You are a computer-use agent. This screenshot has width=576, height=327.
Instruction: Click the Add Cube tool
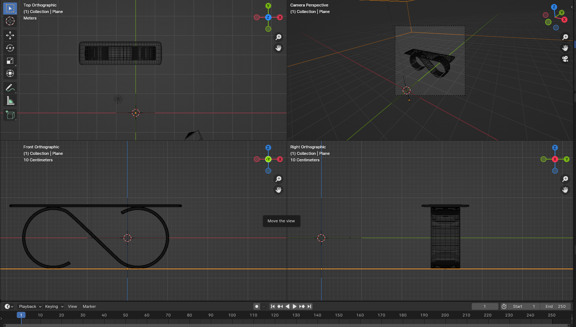point(10,115)
